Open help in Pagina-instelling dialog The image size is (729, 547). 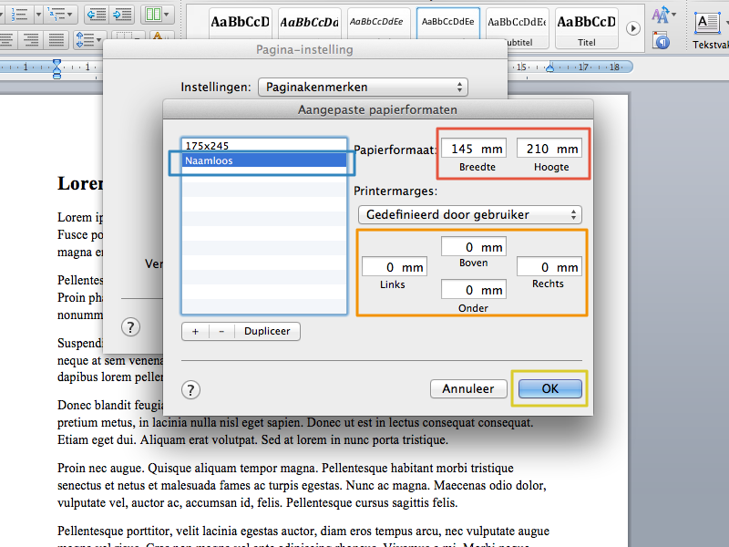130,327
